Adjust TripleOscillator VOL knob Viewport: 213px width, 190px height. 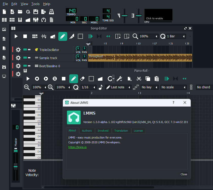(78, 48)
